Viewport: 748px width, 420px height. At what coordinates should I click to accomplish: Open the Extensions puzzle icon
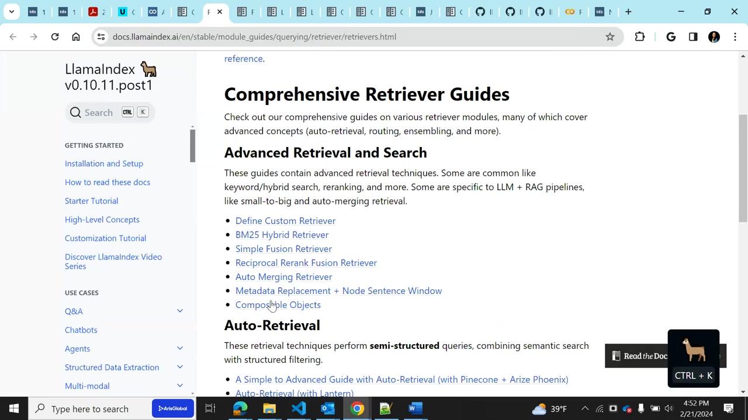click(x=640, y=37)
